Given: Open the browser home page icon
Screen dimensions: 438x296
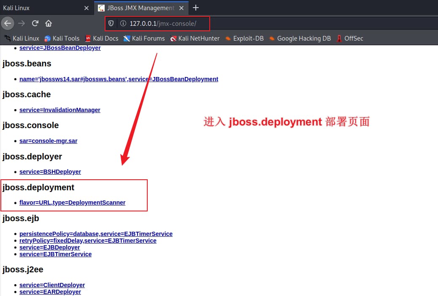Looking at the screenshot, I should pyautogui.click(x=49, y=23).
